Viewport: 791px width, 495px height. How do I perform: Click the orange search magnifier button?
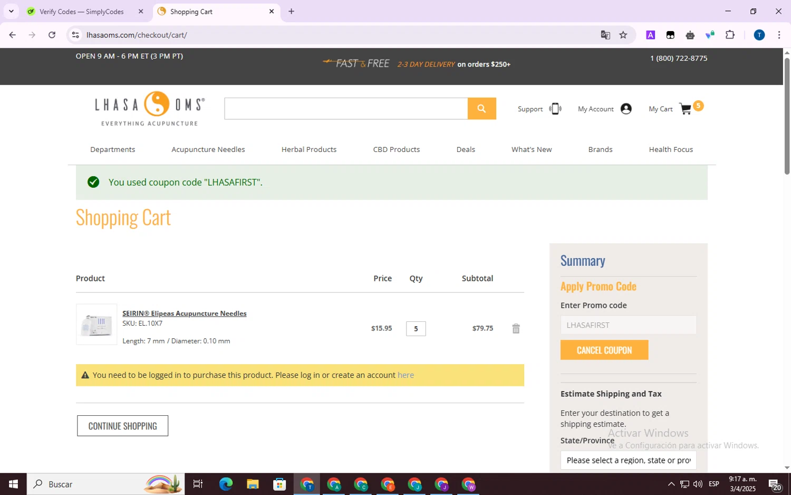pyautogui.click(x=481, y=108)
